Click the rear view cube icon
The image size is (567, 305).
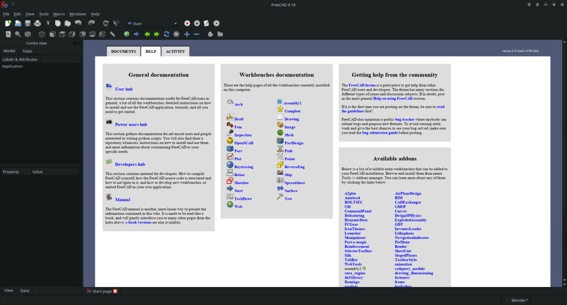click(82, 34)
